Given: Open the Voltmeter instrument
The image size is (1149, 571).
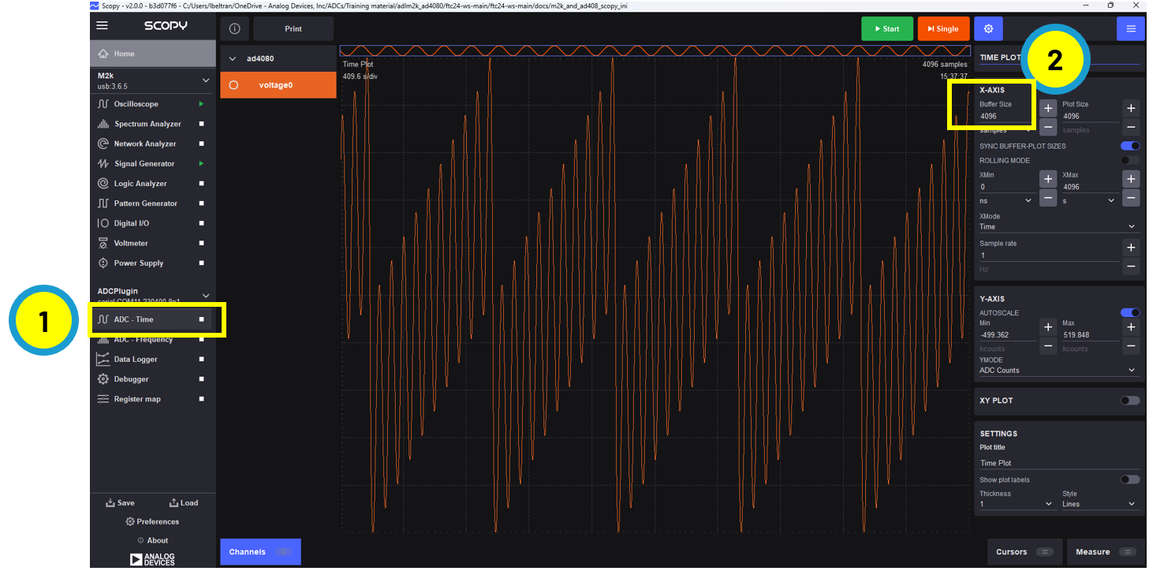Looking at the screenshot, I should 130,243.
